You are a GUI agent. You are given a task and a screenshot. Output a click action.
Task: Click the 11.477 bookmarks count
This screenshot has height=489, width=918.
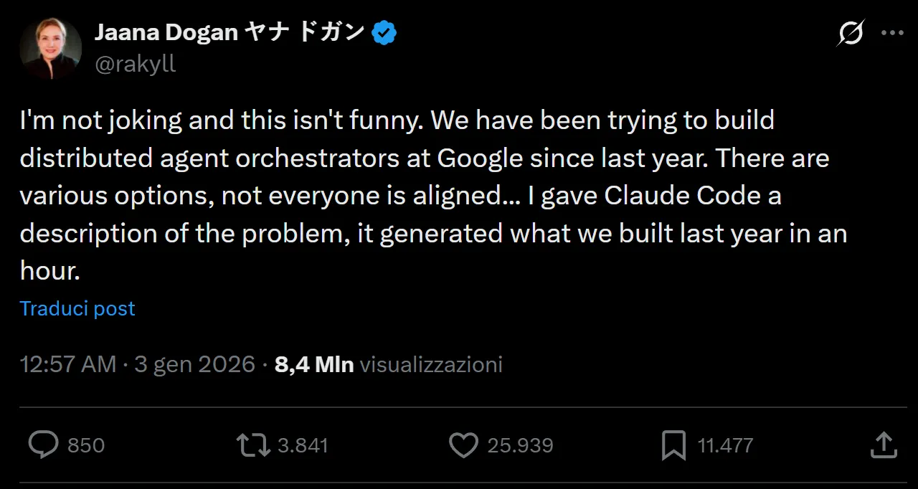(725, 445)
